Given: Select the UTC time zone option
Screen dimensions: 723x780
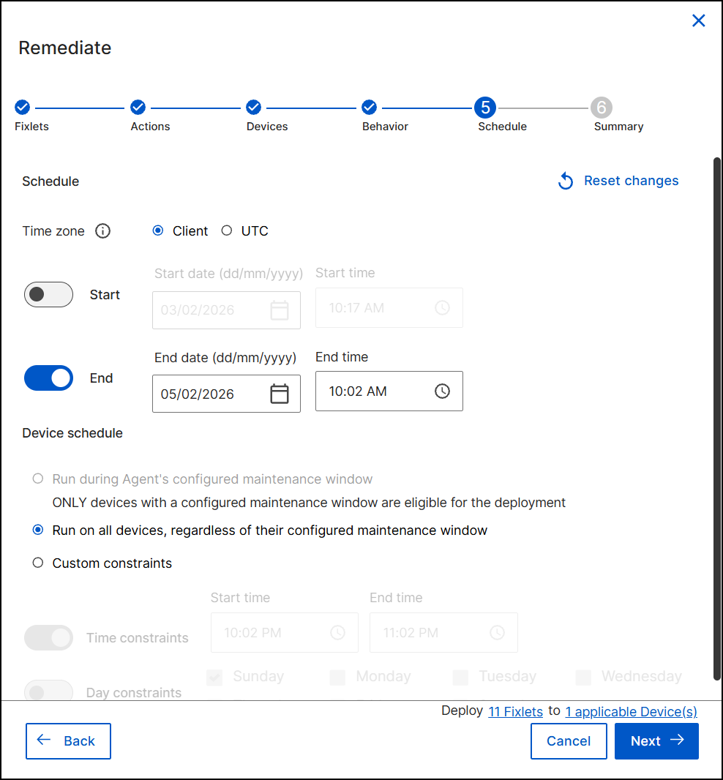Looking at the screenshot, I should click(227, 231).
